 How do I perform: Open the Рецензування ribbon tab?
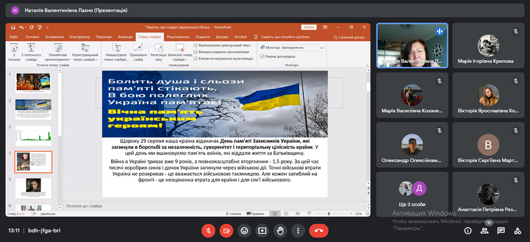pyautogui.click(x=178, y=37)
